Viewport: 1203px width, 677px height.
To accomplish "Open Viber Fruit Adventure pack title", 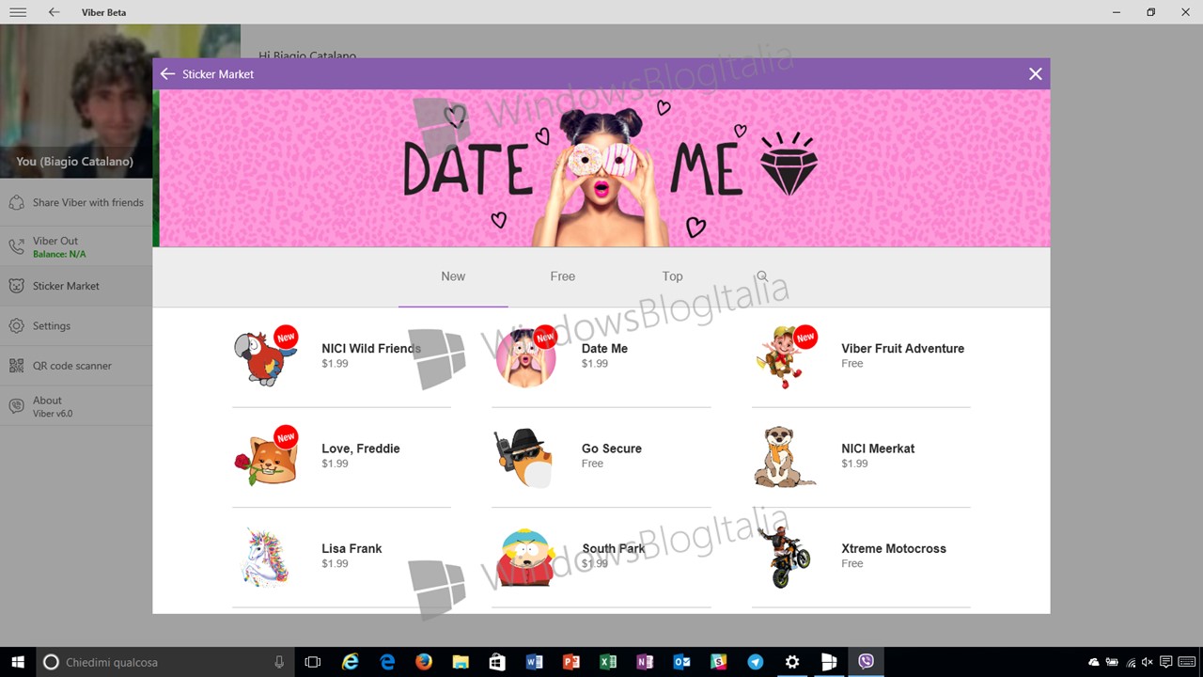I will coord(902,348).
